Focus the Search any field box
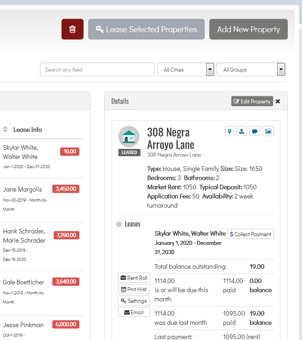 tap(97, 69)
